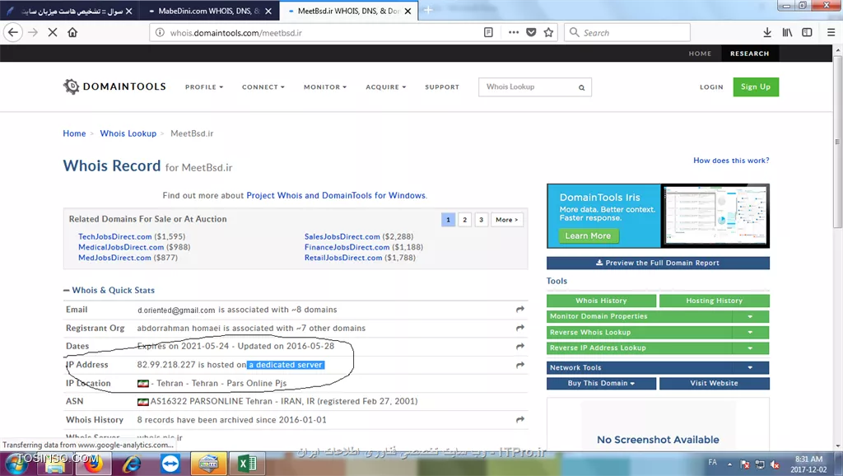Open the How does this work? link
The image size is (843, 476).
(x=731, y=161)
